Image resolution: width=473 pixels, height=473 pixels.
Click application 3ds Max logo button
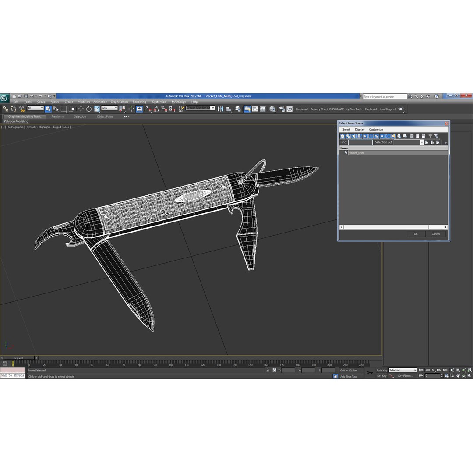coord(4,98)
